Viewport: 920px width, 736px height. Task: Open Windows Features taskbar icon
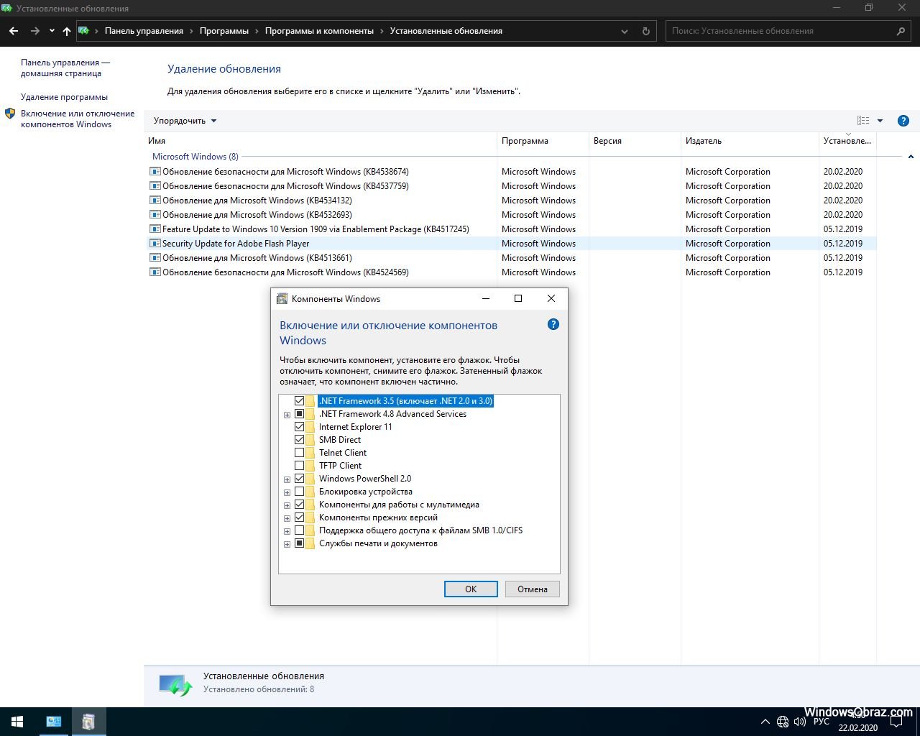point(88,722)
